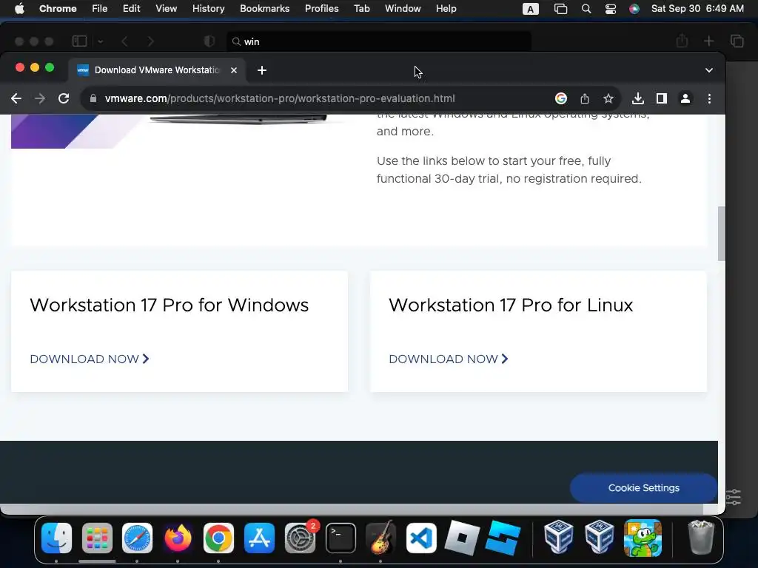Click the sliders icon right of Cookie Settings
Image resolution: width=758 pixels, height=568 pixels.
(734, 497)
